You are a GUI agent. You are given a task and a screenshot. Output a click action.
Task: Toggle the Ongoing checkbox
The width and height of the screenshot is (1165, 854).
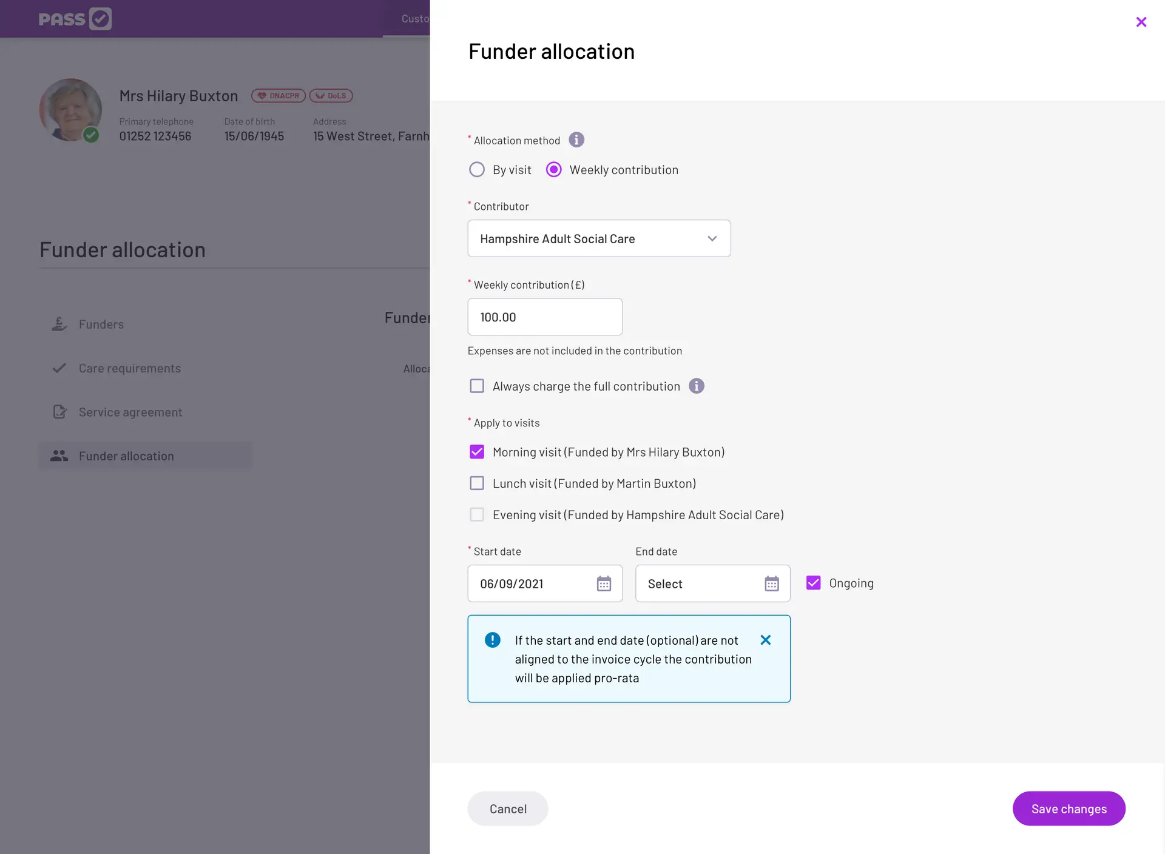pos(813,583)
